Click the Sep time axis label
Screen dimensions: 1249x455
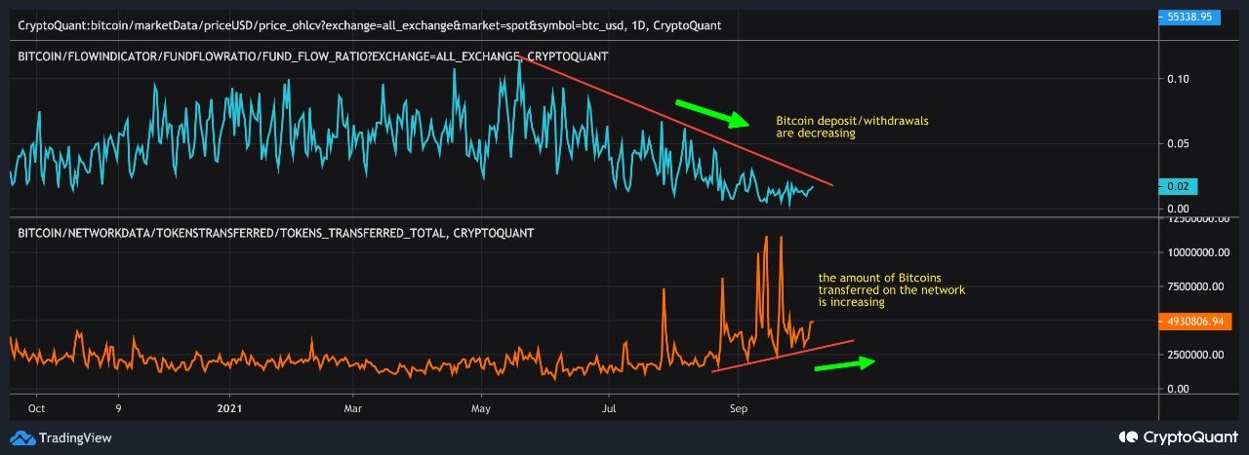point(739,410)
